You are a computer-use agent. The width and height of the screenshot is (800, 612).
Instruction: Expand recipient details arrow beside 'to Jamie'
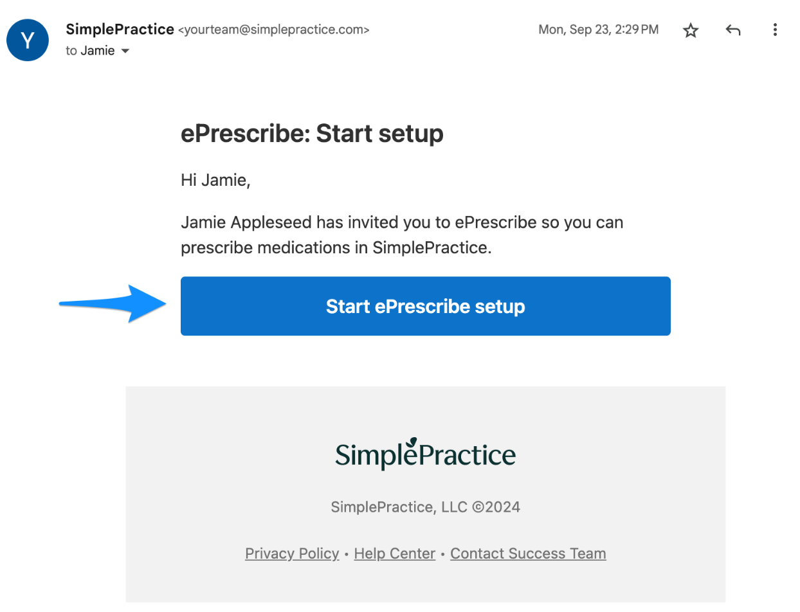125,51
